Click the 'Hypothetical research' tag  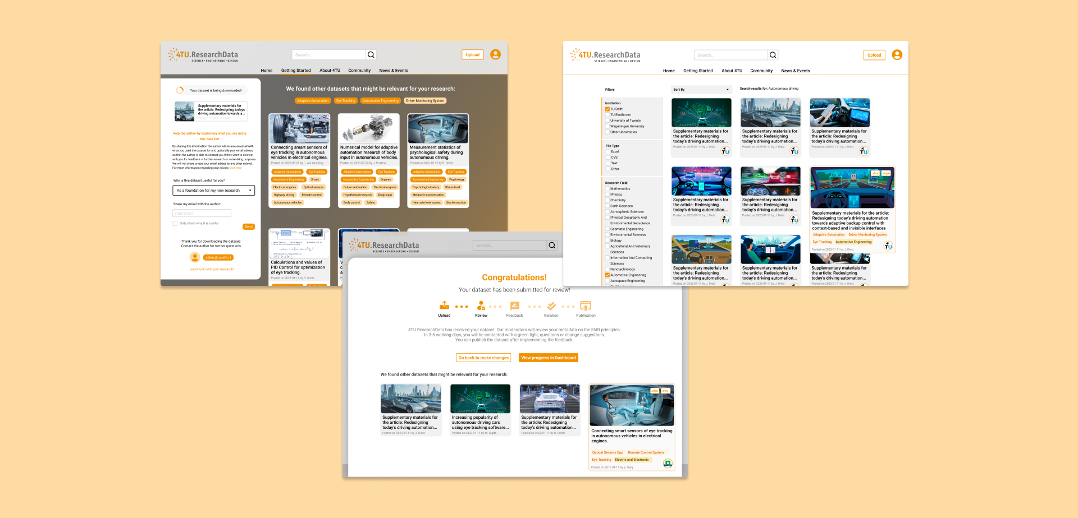pyautogui.click(x=358, y=195)
